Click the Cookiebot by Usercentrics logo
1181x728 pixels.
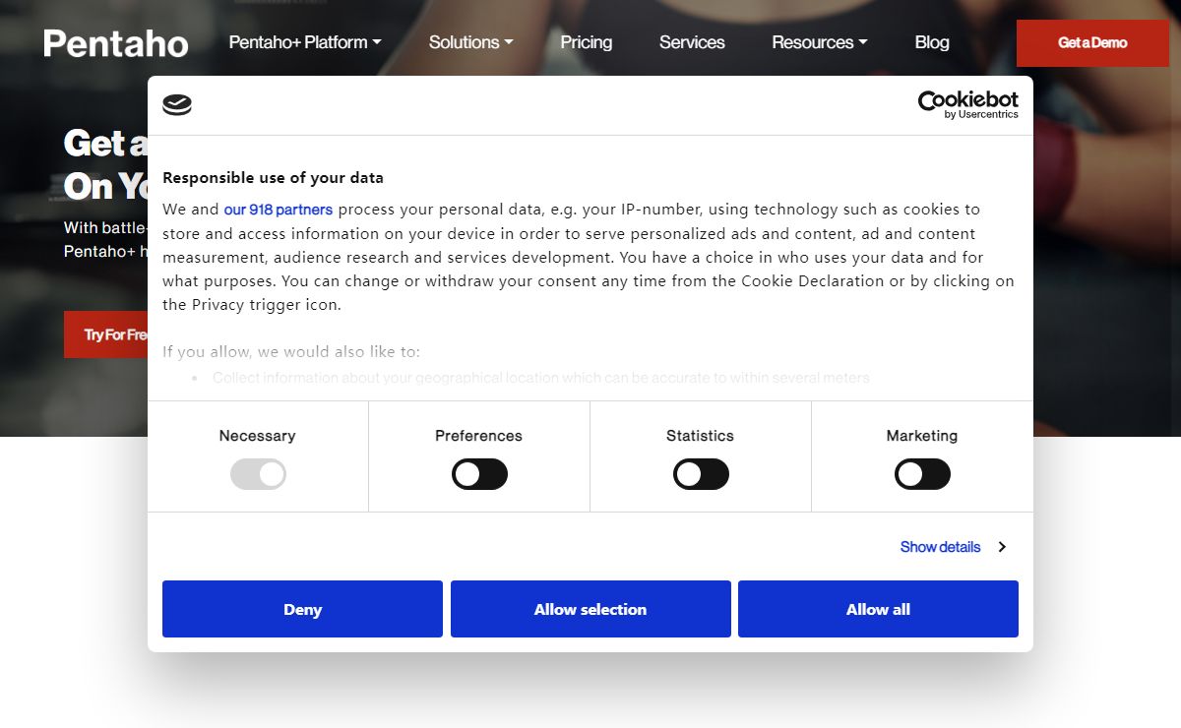pos(967,104)
